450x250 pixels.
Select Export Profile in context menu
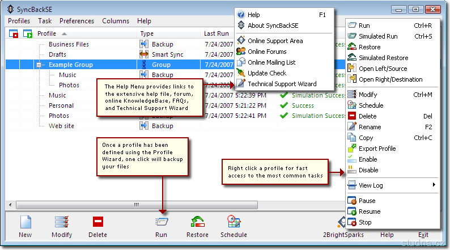377,149
